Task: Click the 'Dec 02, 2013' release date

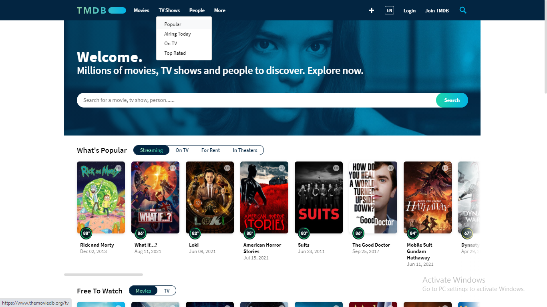Action: (x=93, y=251)
